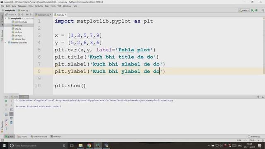Screen dimensions: 265x149
Task: Click Collapse All icon in Project panel
Action: point(22,15)
